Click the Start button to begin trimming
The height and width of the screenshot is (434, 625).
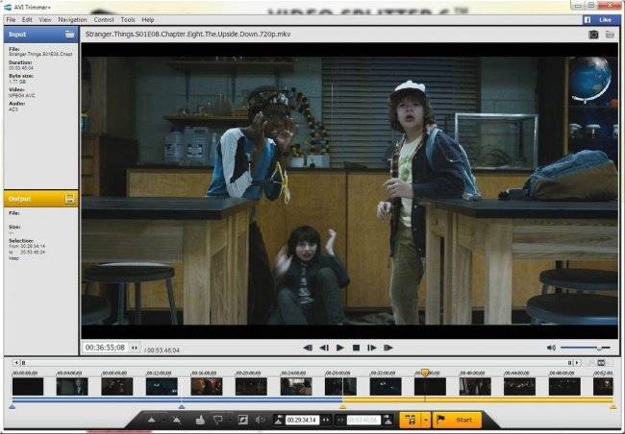click(457, 420)
